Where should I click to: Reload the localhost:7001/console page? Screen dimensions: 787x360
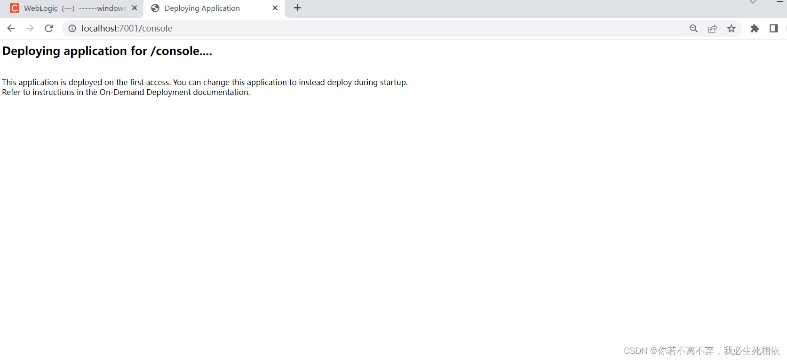pos(49,28)
